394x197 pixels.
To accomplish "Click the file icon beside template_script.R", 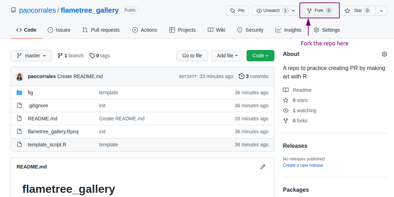I will point(19,145).
